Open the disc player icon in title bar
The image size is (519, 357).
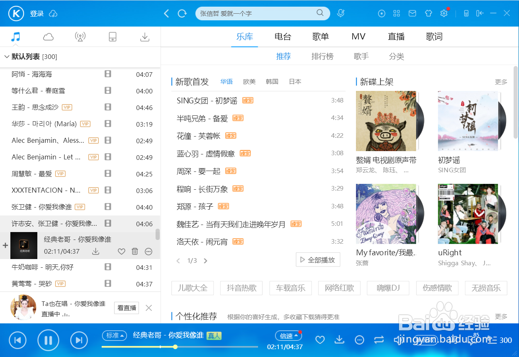click(382, 14)
